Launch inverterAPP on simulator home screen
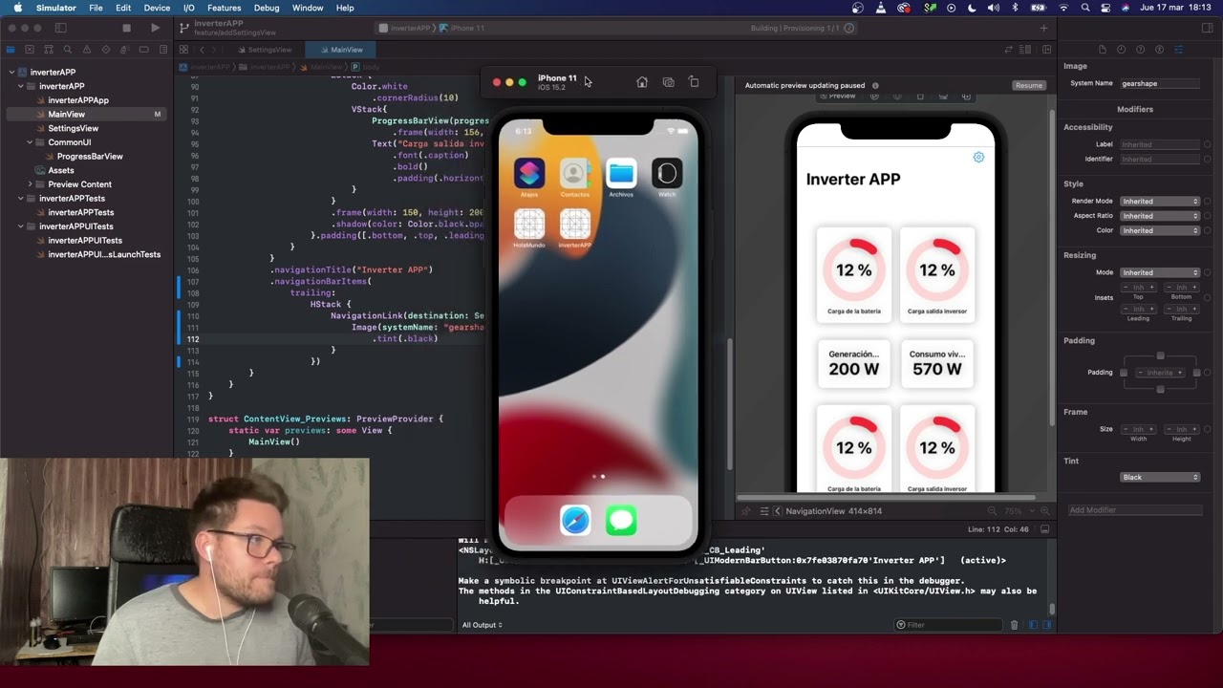Screen dimensions: 1223x688 575,224
